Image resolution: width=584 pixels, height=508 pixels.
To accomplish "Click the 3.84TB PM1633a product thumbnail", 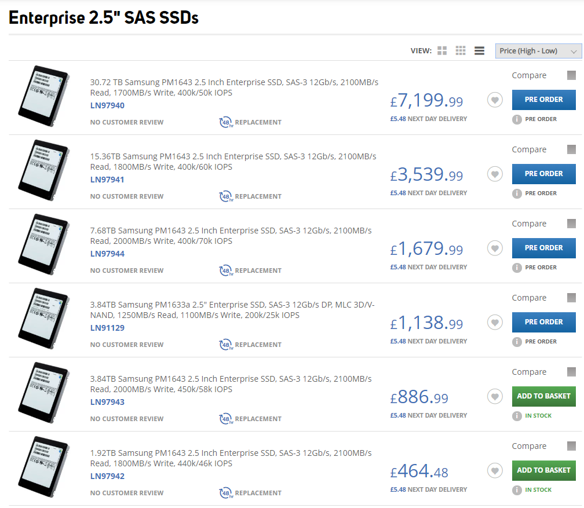I will pos(44,319).
